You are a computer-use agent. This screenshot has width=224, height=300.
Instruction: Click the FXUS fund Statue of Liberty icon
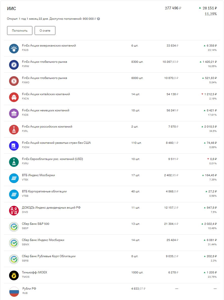coord(14,49)
